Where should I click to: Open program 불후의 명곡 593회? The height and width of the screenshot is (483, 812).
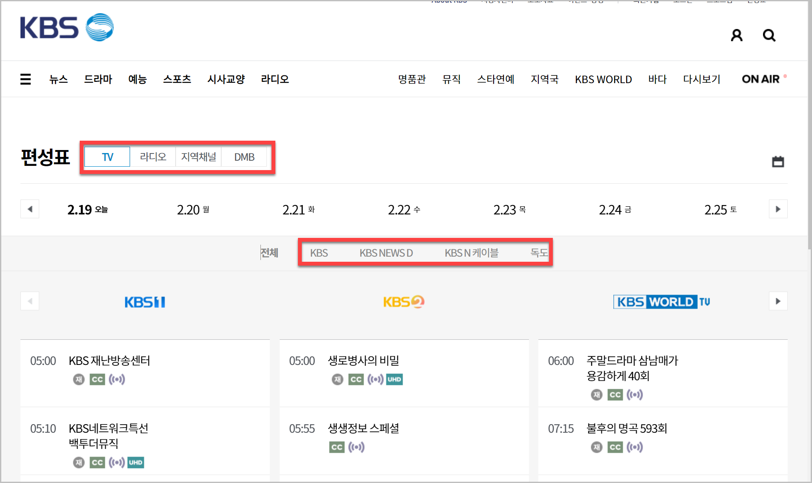(627, 428)
